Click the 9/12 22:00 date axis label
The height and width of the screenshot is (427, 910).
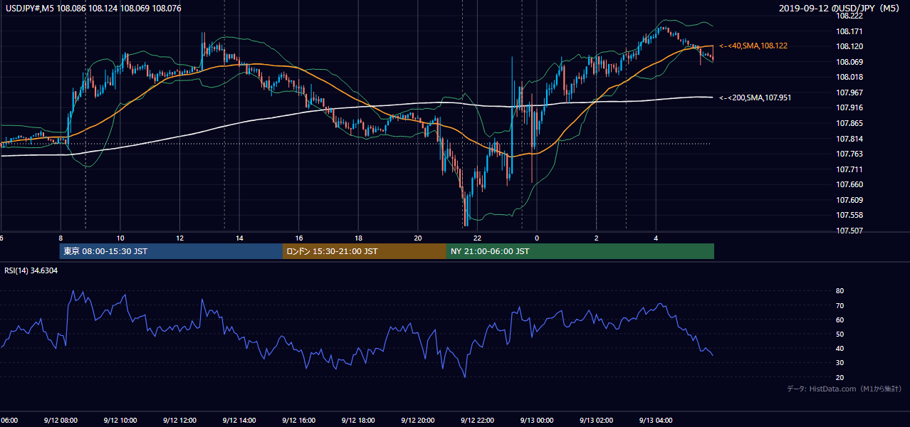(477, 420)
